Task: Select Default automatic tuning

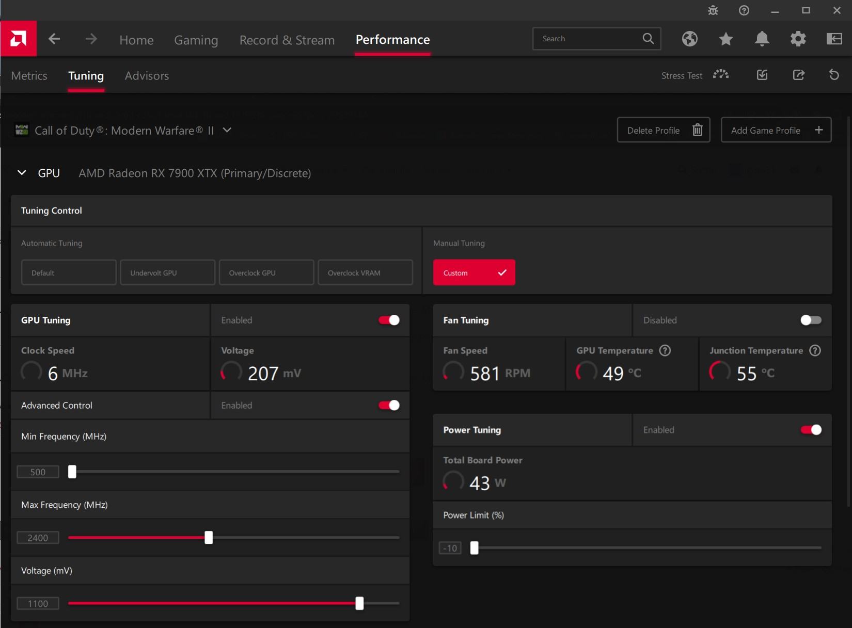Action: click(x=69, y=272)
